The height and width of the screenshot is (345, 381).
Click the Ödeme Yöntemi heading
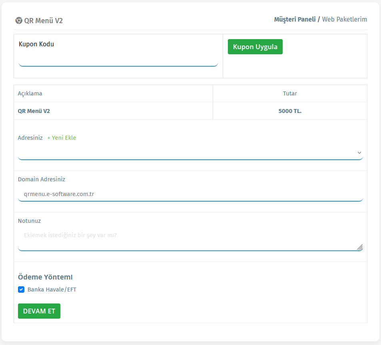click(x=45, y=277)
